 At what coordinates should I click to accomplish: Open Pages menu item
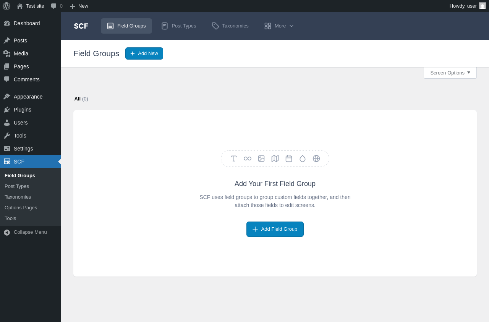point(31,66)
